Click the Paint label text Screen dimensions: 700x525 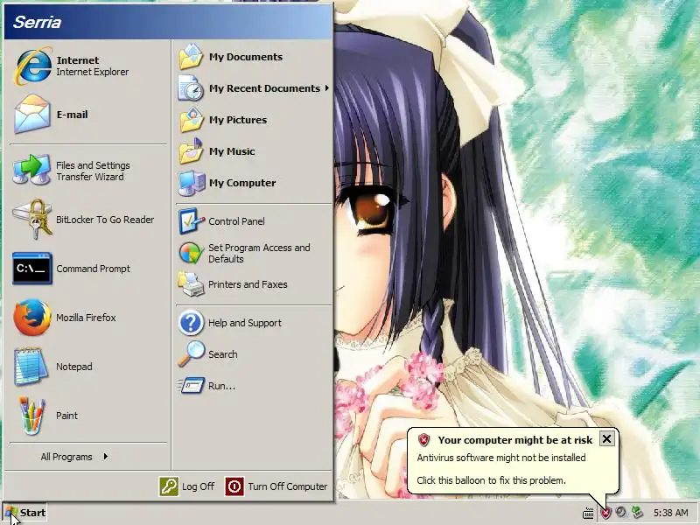[67, 416]
